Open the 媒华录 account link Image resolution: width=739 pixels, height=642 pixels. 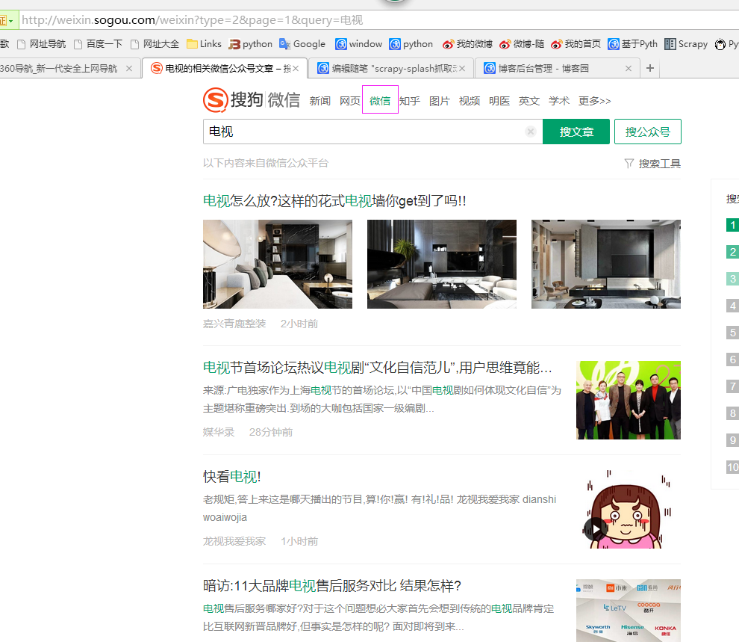coord(219,432)
